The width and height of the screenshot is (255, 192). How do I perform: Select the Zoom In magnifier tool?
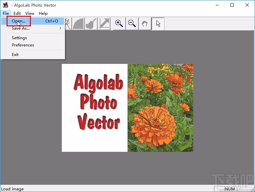119,24
